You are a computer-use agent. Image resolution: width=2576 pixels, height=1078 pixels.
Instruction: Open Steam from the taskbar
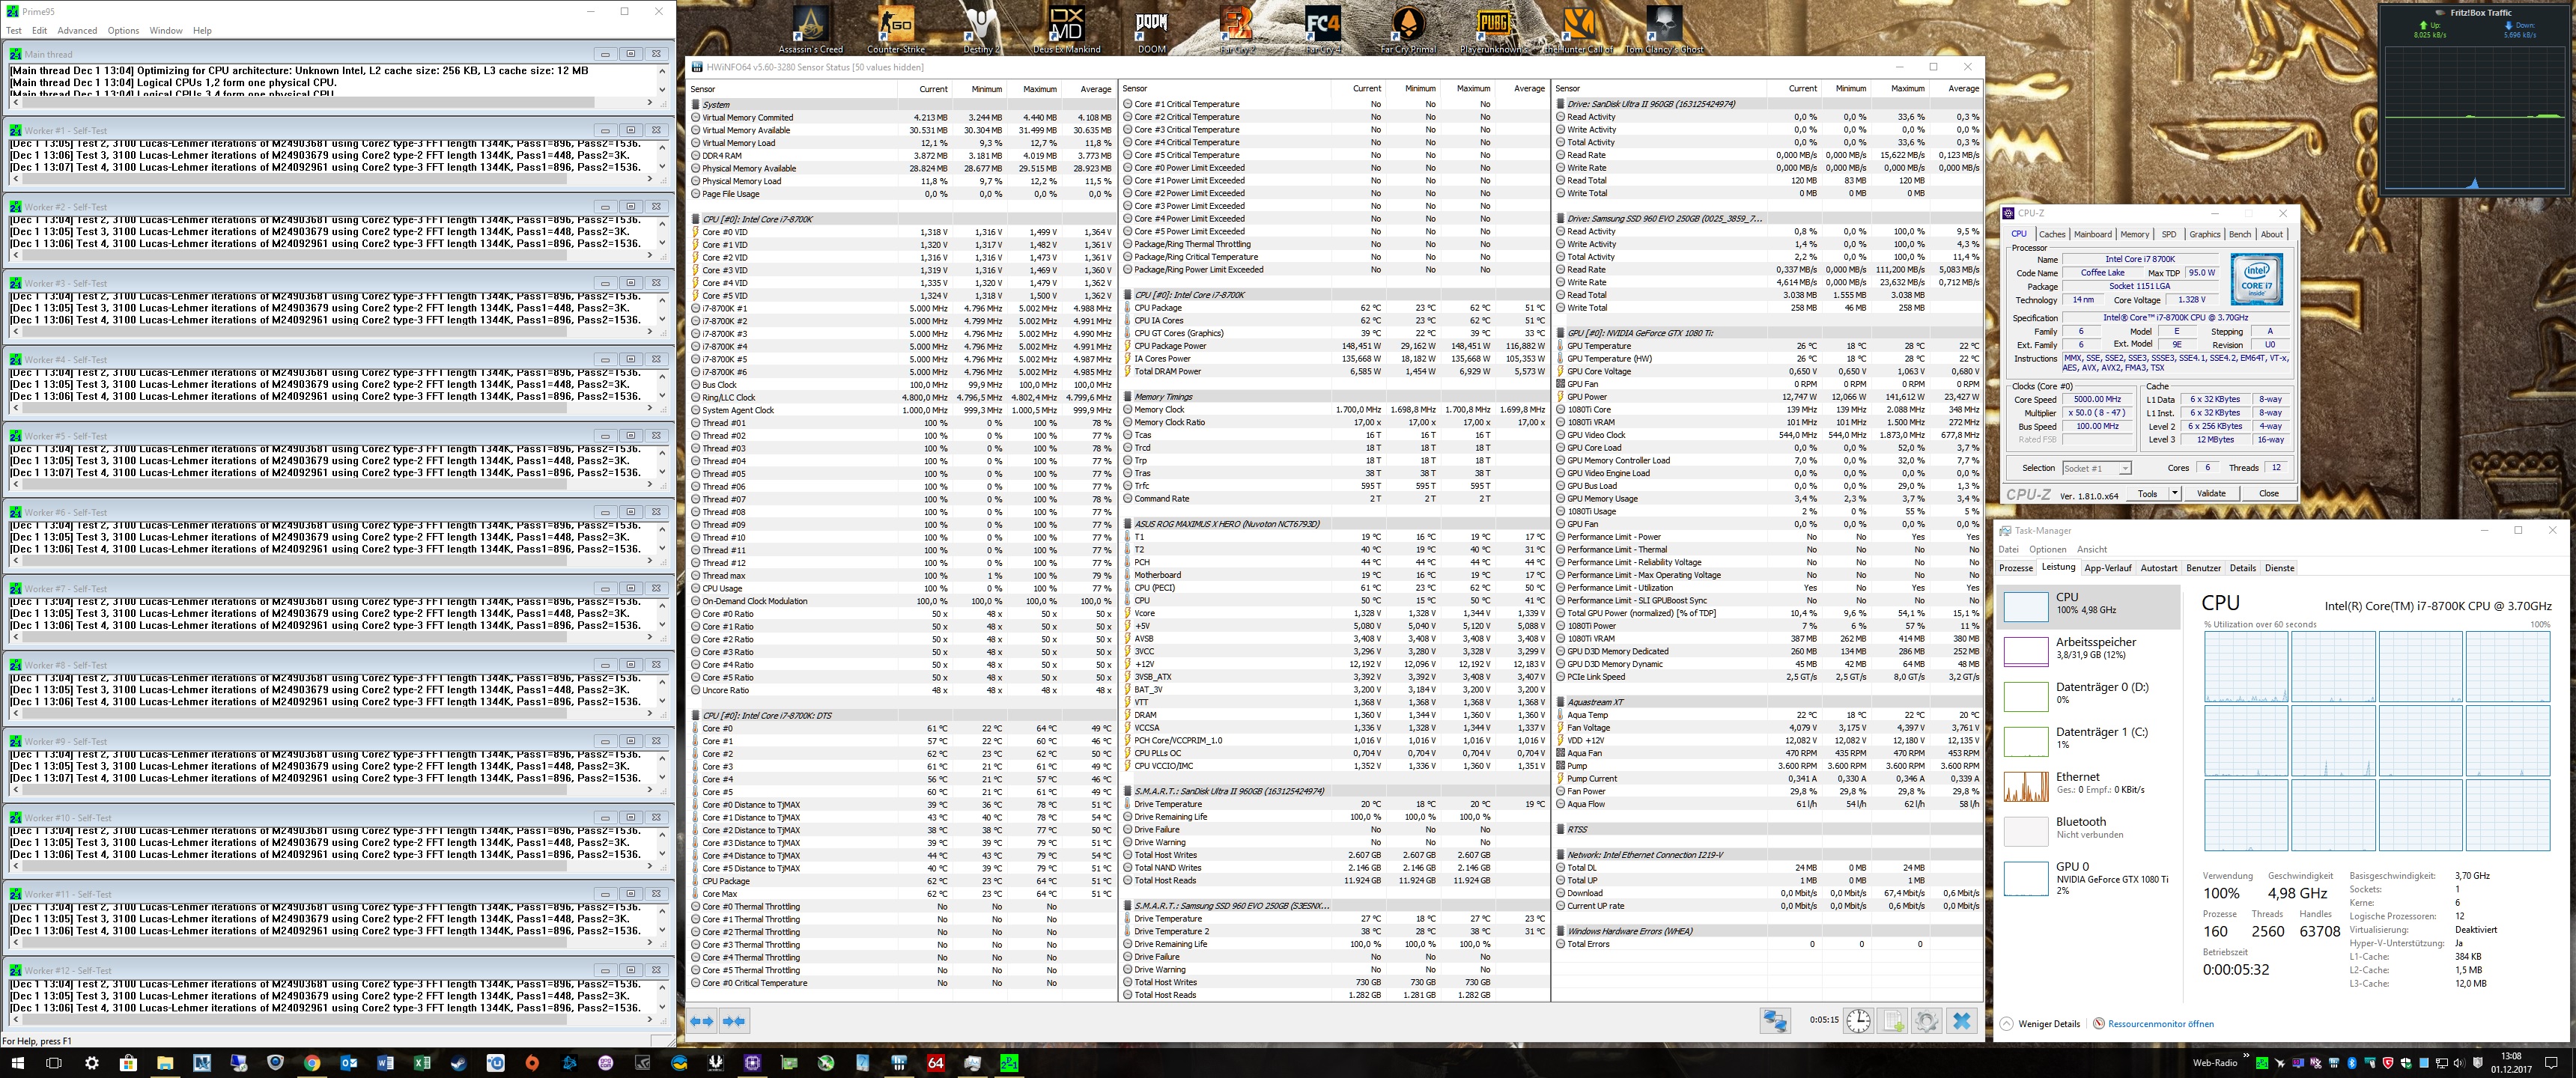click(x=459, y=1063)
